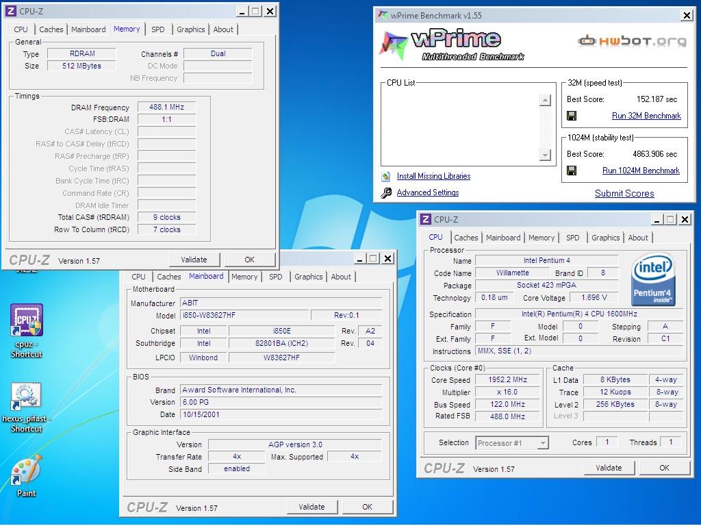Viewport: 701px width, 526px height.
Task: Open Graphics tab in the CPU window
Action: point(605,238)
